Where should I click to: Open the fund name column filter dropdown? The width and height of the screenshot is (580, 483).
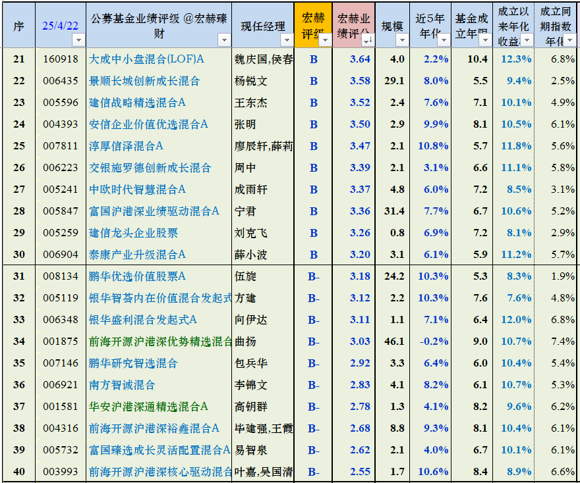click(x=222, y=41)
